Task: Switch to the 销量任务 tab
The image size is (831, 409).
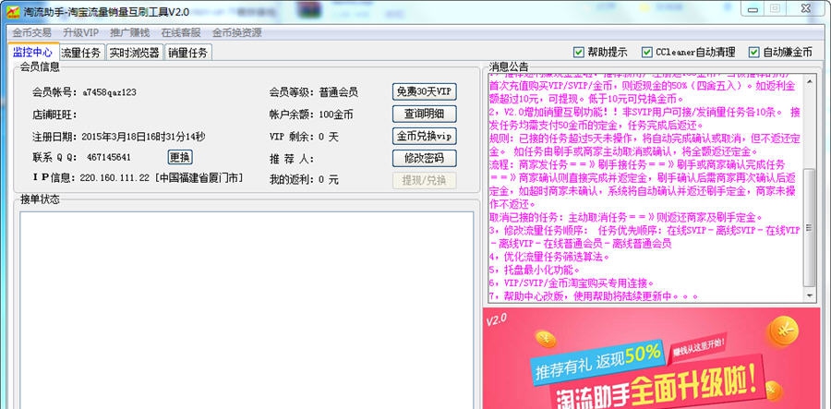Action: coord(188,53)
